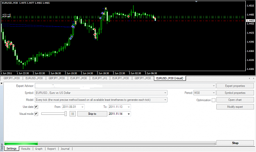Click the current price label 1.4465
This screenshot has height=152, width=256.
[x=250, y=21]
